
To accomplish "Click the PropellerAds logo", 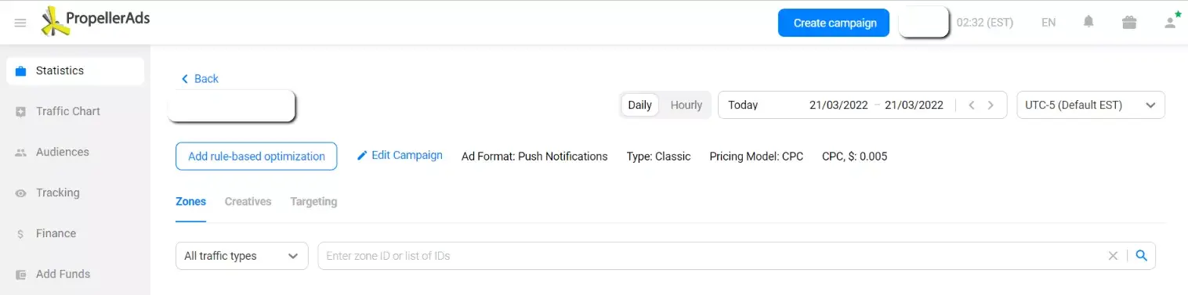I will [x=95, y=22].
